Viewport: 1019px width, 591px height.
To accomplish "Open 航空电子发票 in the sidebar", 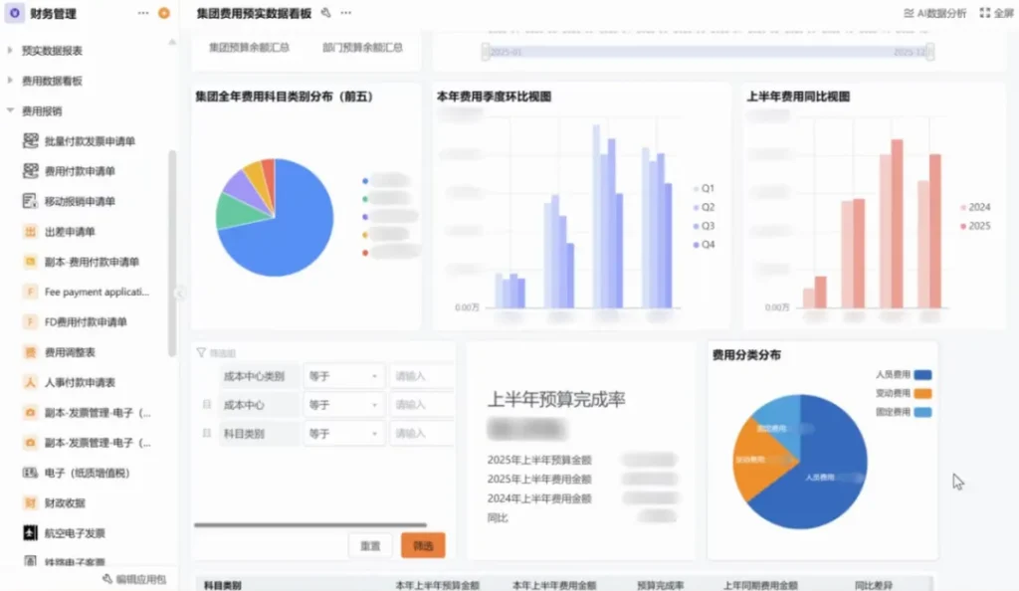I will pyautogui.click(x=75, y=533).
